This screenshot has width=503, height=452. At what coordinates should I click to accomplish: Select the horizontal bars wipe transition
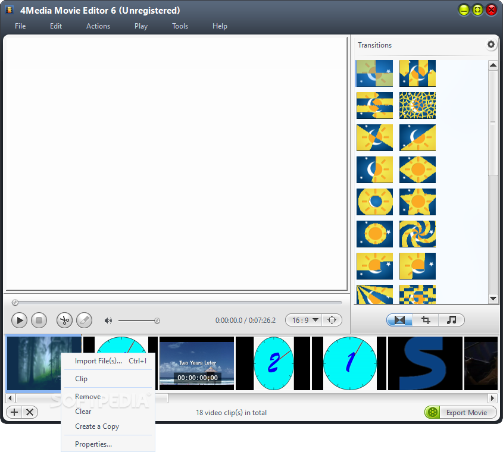coord(374,105)
